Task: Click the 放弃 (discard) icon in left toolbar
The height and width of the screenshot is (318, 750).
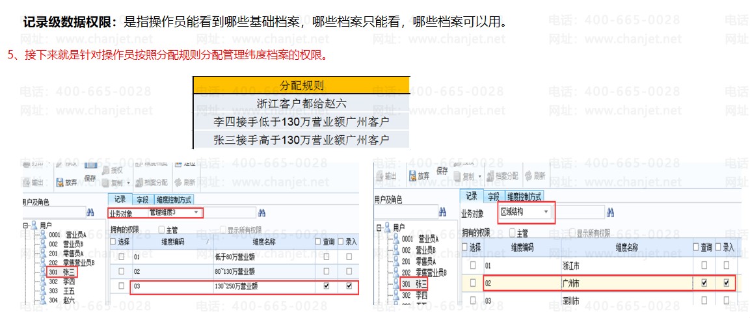Action: click(66, 183)
